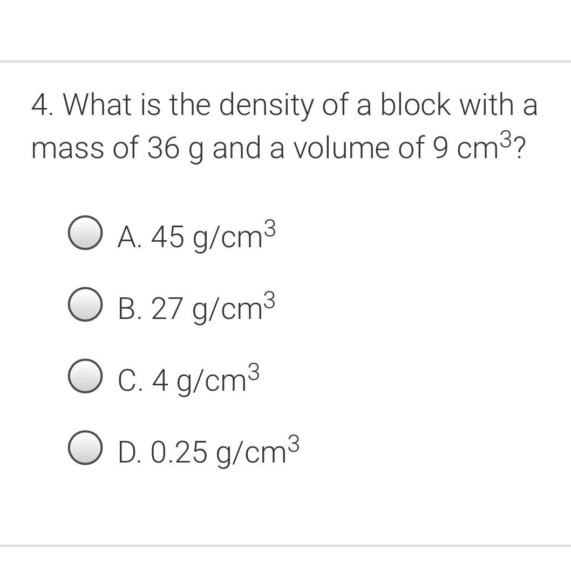
Task: Click the question number '4.'
Action: click(x=43, y=105)
